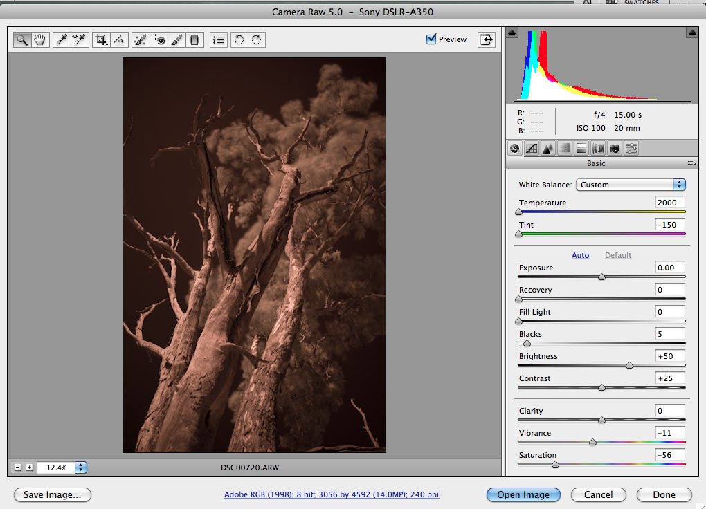Activate the Crop tool
Image resolution: width=706 pixels, height=509 pixels.
pyautogui.click(x=101, y=39)
